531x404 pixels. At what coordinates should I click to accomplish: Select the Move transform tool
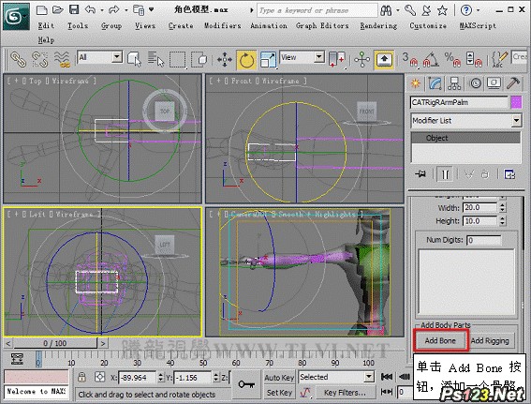225,60
